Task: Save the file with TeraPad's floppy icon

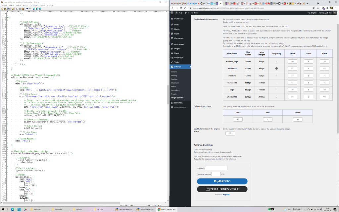Action: point(8,9)
